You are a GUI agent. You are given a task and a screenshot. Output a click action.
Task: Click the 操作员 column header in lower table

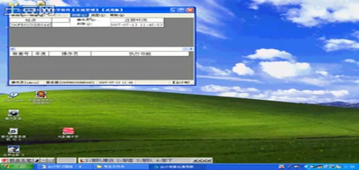70,54
